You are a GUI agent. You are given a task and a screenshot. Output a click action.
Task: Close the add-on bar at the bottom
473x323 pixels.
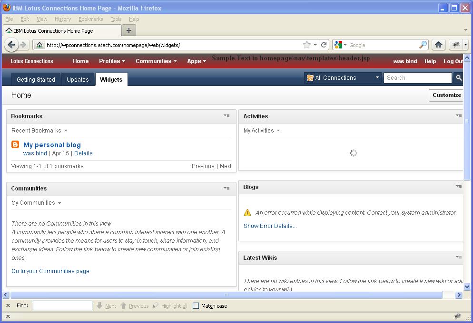click(8, 316)
